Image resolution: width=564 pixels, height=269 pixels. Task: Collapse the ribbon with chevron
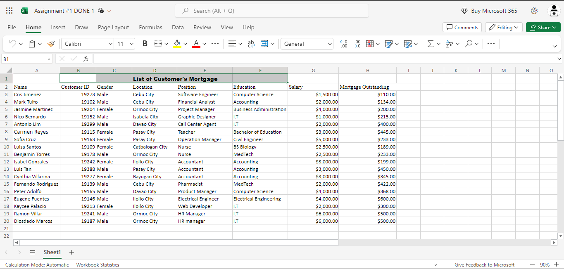[x=554, y=46]
